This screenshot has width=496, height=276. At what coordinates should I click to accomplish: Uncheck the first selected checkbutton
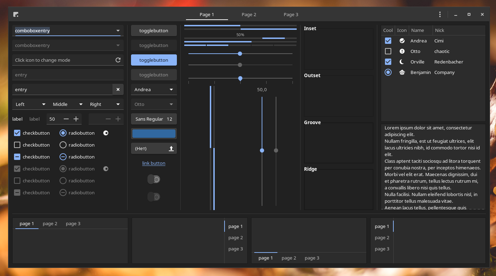pos(17,133)
